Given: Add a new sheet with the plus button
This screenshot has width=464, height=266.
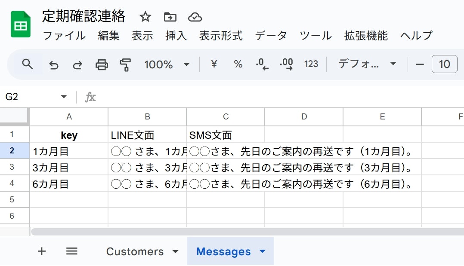Looking at the screenshot, I should 41,251.
